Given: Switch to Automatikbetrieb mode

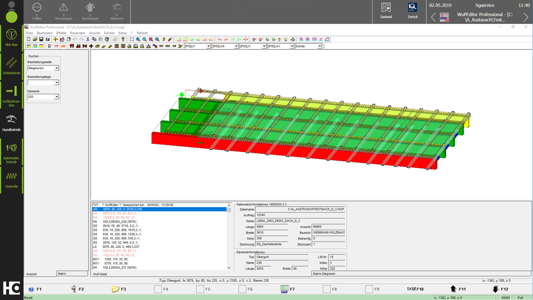Looking at the screenshot, I should [x=11, y=153].
